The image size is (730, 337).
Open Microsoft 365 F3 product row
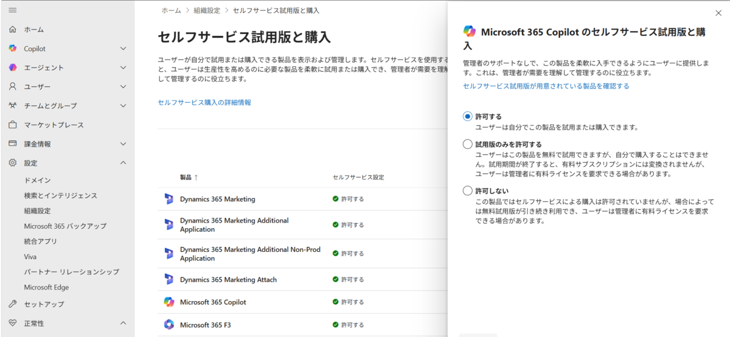click(302, 325)
